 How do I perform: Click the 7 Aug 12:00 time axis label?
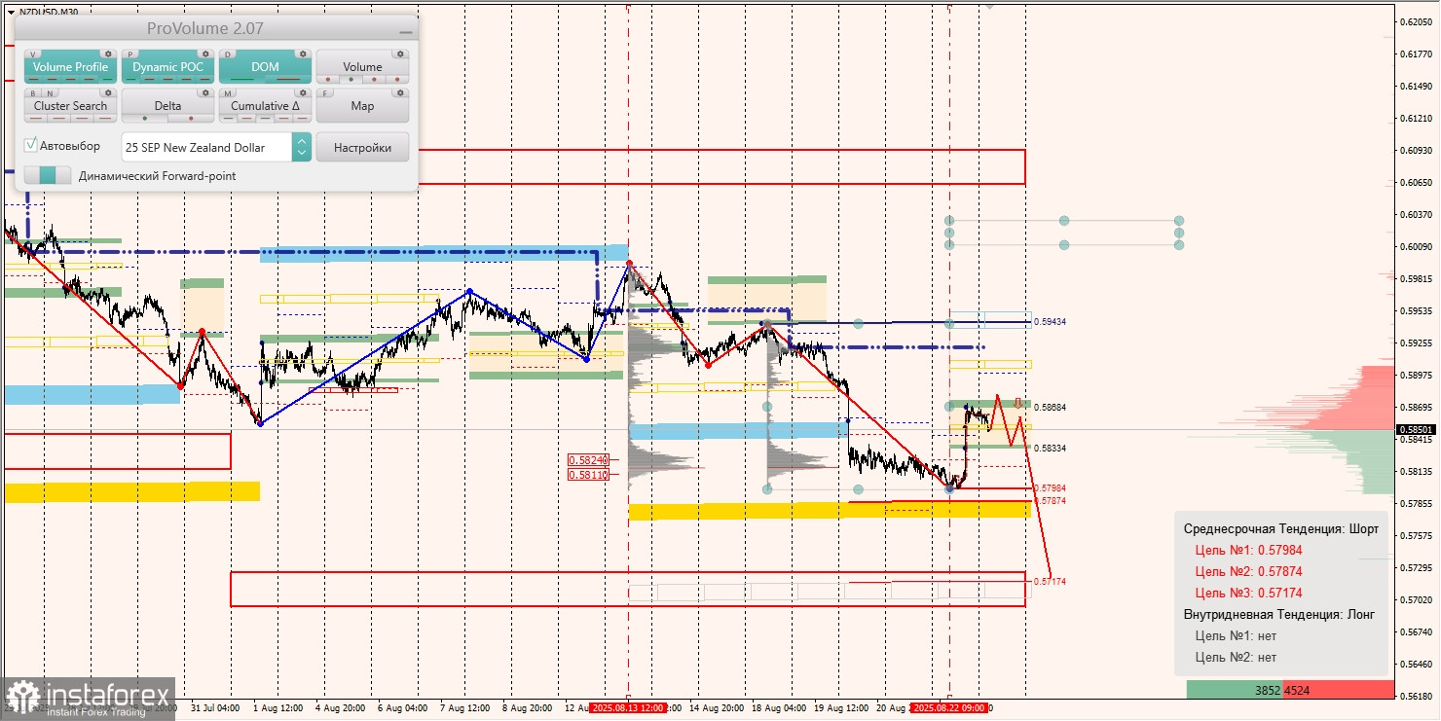(x=463, y=708)
